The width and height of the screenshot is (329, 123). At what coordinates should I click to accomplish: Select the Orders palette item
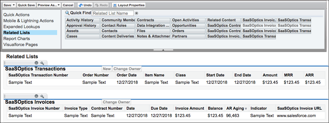point(188,31)
